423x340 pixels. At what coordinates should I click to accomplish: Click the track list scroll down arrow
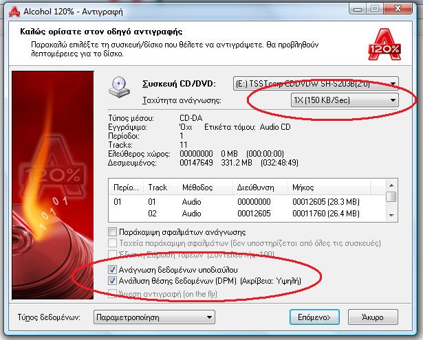tap(391, 215)
